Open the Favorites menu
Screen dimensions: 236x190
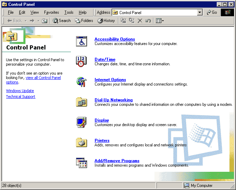51,12
